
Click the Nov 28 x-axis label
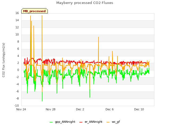[50, 109]
